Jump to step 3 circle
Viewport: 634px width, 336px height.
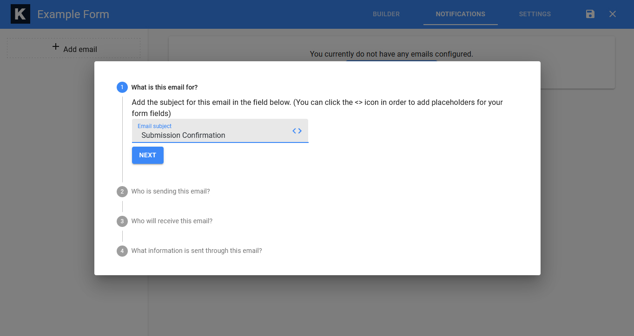(x=122, y=221)
